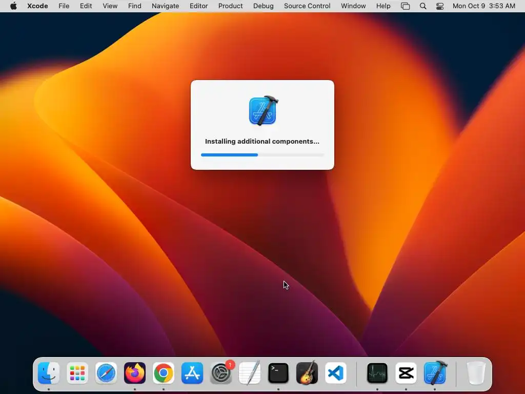
Task: Open the Product menu
Action: (x=230, y=6)
